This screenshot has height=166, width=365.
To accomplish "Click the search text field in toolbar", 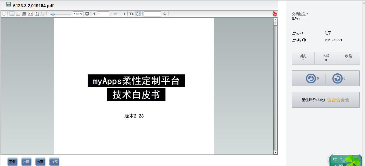I will [x=152, y=14].
